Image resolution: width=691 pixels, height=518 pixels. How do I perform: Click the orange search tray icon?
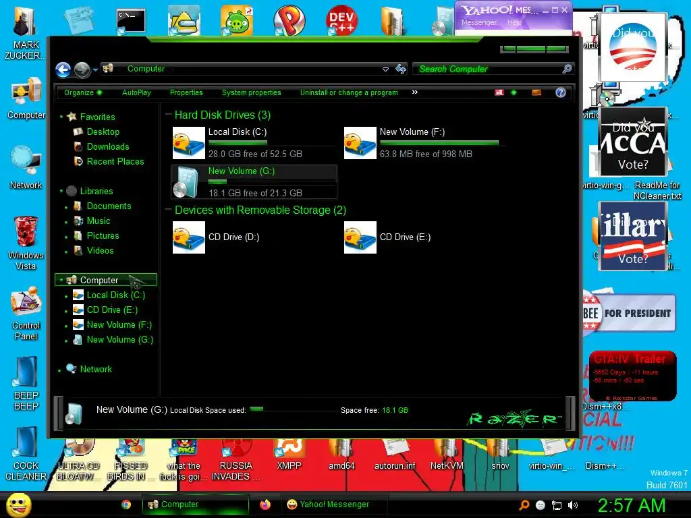(x=524, y=505)
